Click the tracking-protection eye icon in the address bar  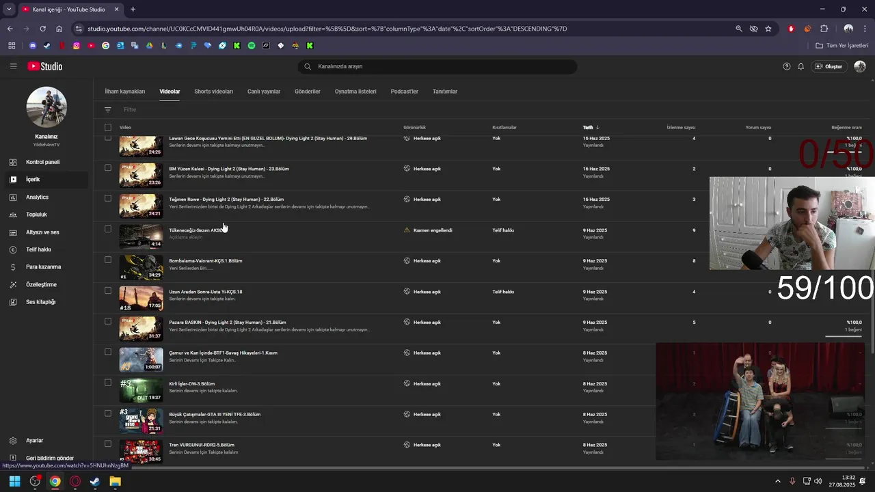(x=753, y=29)
